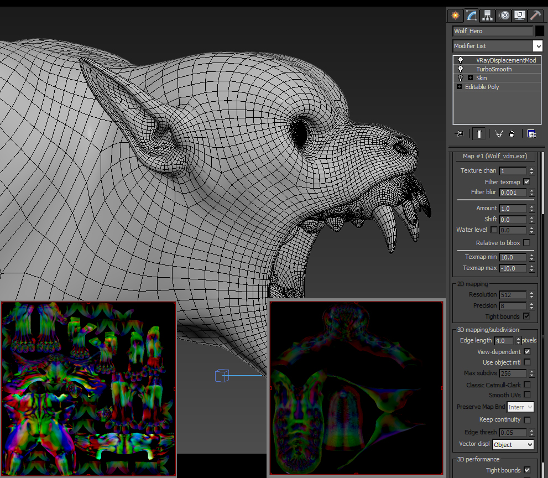The height and width of the screenshot is (478, 548).
Task: Click the Water level spinner arrows
Action: [x=531, y=230]
